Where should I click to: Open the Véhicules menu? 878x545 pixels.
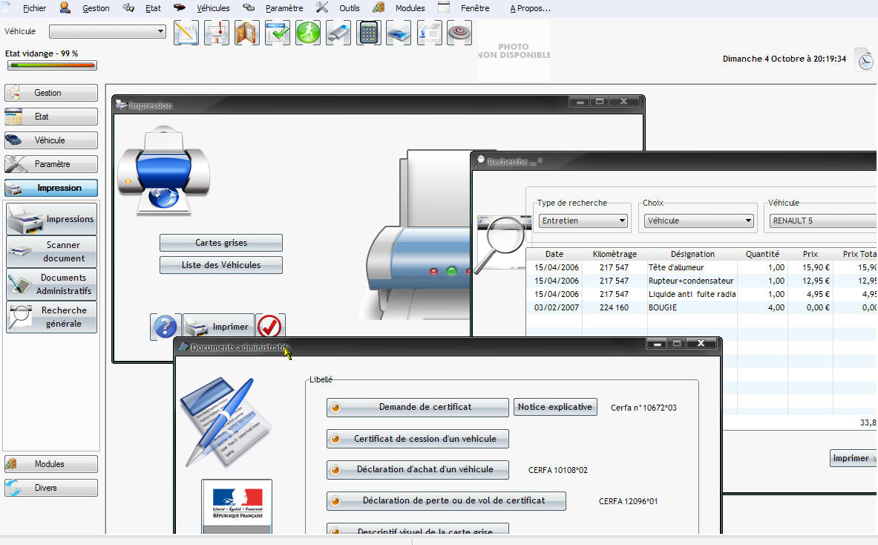[212, 8]
